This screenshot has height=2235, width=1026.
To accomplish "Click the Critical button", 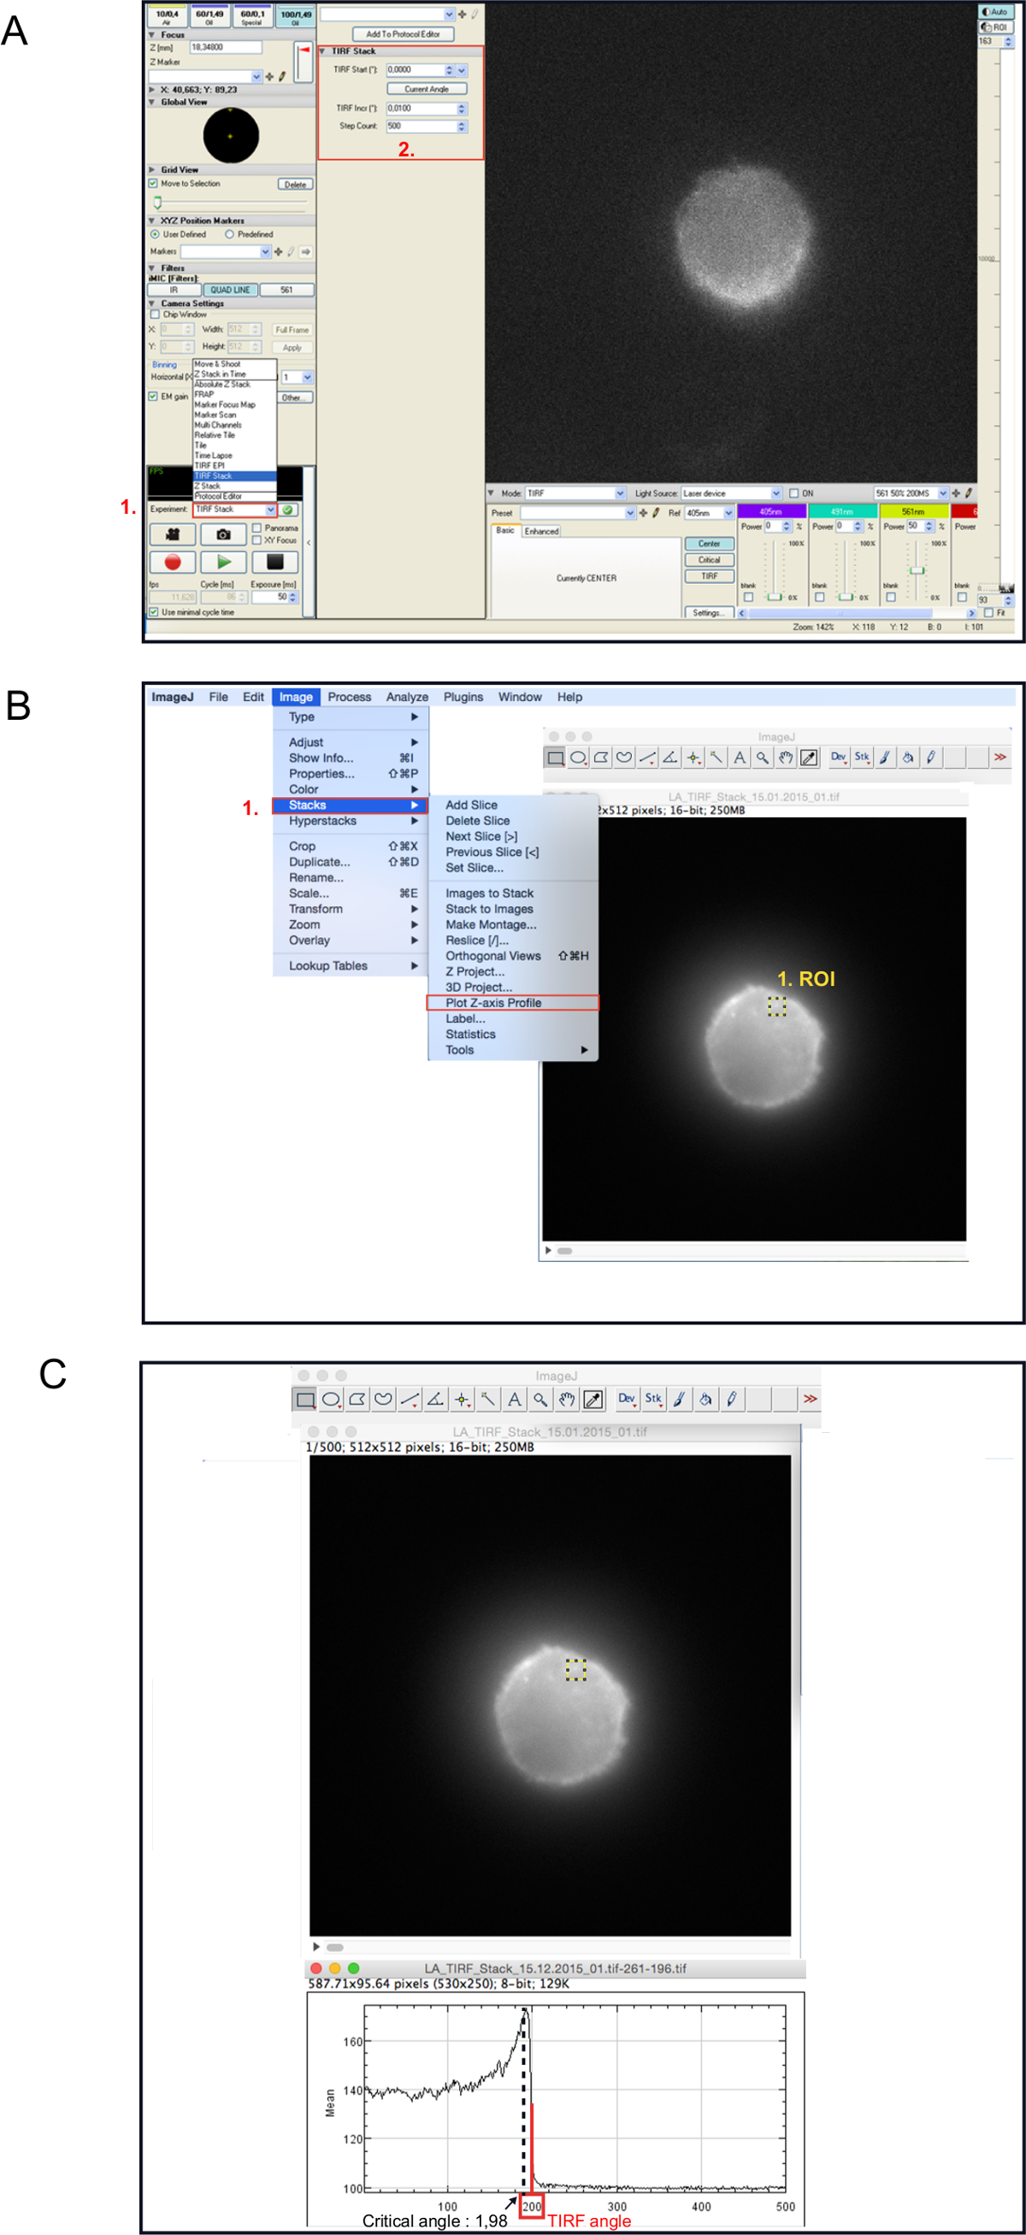I will click(710, 560).
